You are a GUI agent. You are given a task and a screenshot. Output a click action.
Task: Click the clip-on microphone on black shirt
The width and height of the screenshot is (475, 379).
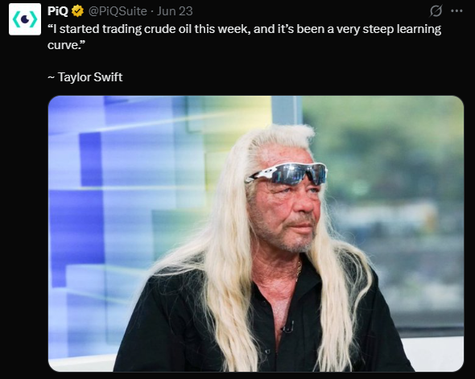287,328
